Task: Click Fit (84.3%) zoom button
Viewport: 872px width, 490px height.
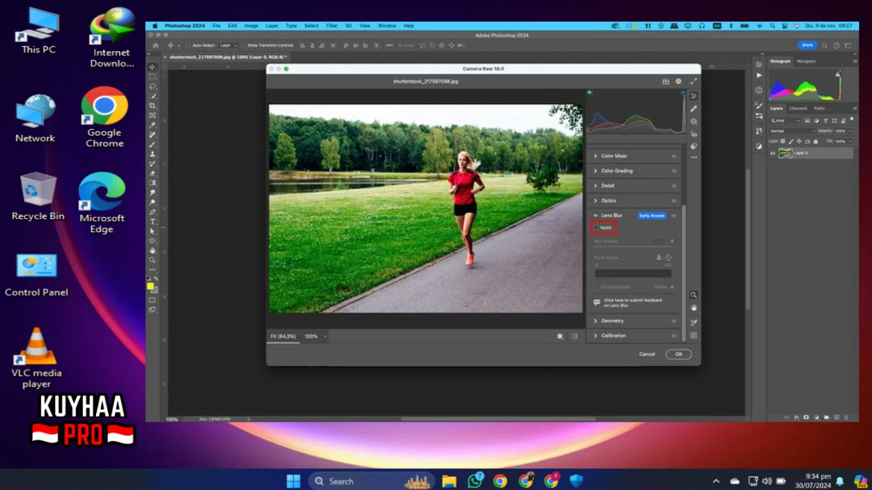Action: tap(283, 336)
